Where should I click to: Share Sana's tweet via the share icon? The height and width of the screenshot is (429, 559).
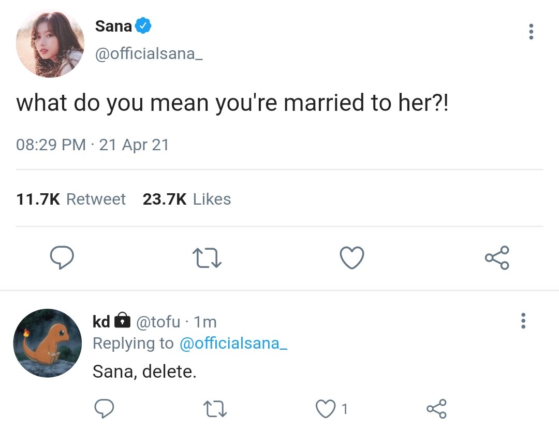click(497, 258)
